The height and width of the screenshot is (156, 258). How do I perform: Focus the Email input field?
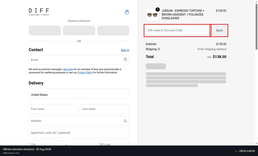coord(79,60)
